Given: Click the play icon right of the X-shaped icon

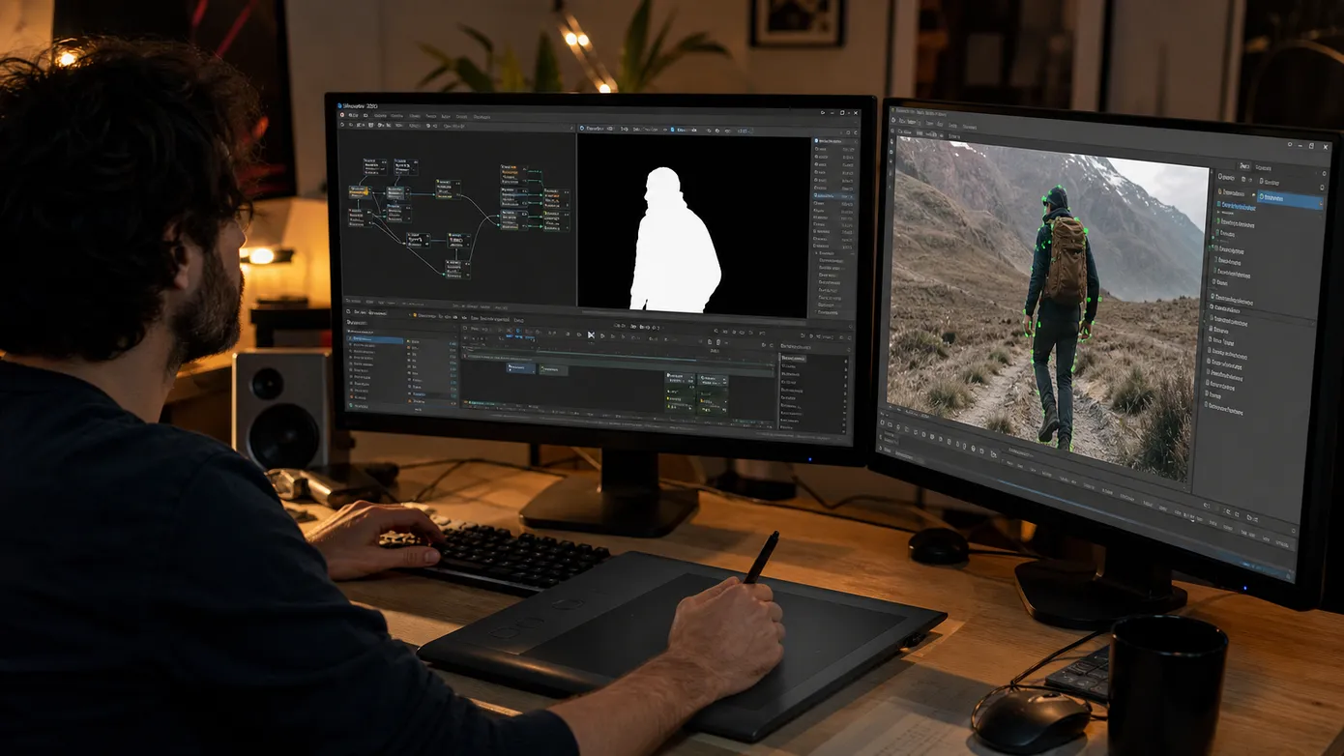Looking at the screenshot, I should click(602, 335).
